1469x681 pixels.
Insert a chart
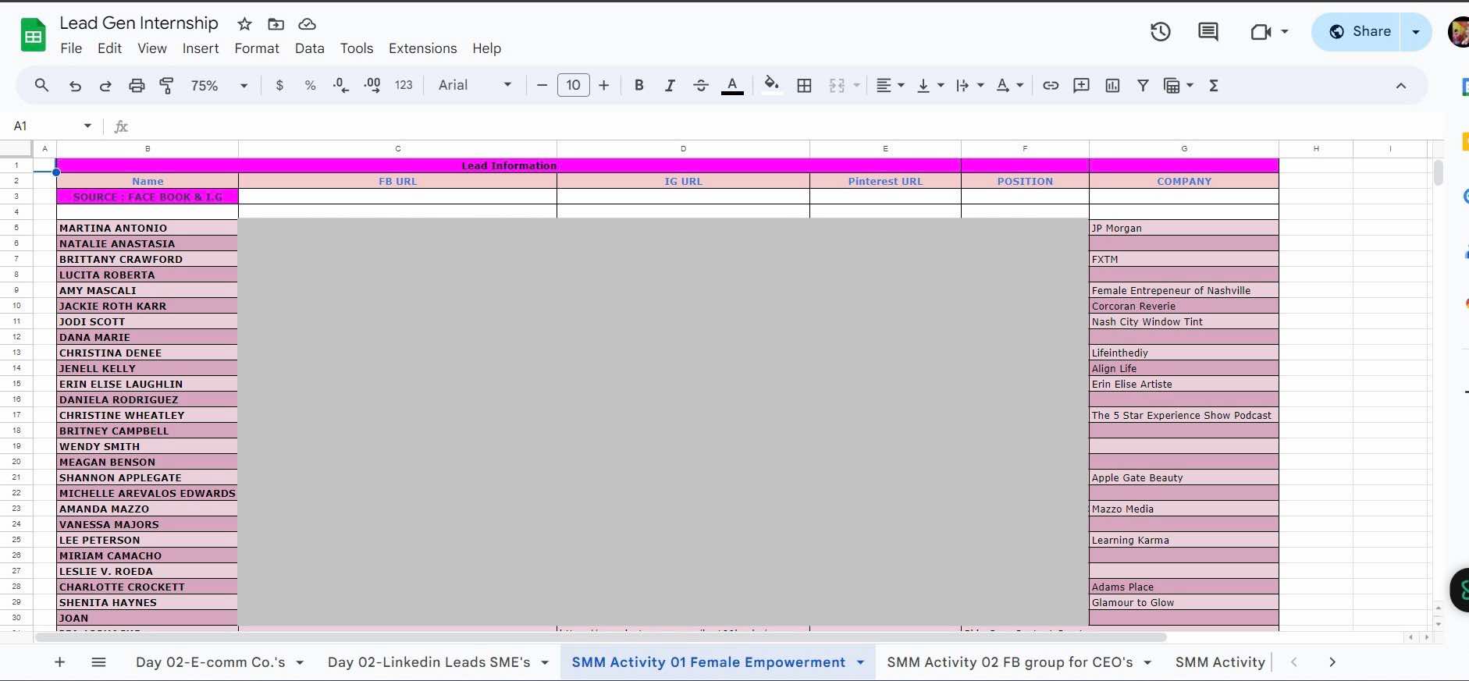point(1112,86)
